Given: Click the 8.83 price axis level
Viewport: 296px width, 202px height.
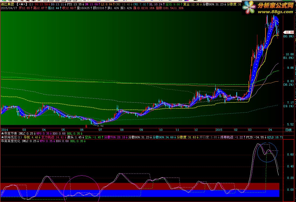Looking at the screenshot, I should point(291,81).
